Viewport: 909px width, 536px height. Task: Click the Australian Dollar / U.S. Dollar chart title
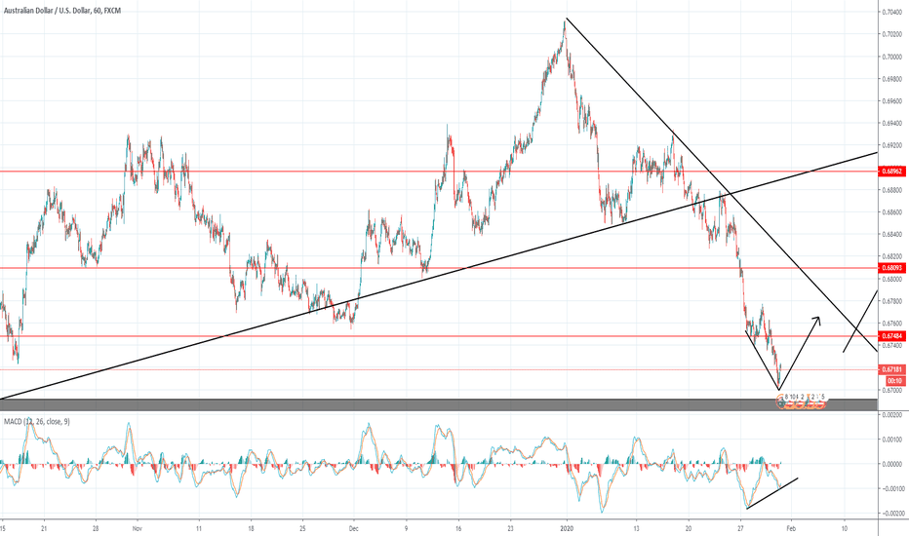point(62,11)
